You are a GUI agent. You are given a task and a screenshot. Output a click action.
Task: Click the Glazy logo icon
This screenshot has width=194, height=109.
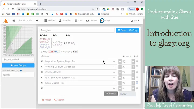[6, 21]
